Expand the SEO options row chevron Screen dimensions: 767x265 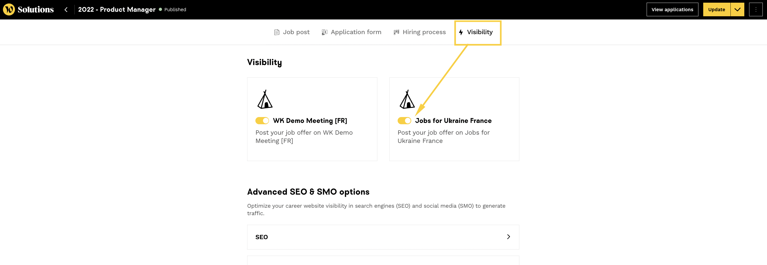pyautogui.click(x=509, y=237)
